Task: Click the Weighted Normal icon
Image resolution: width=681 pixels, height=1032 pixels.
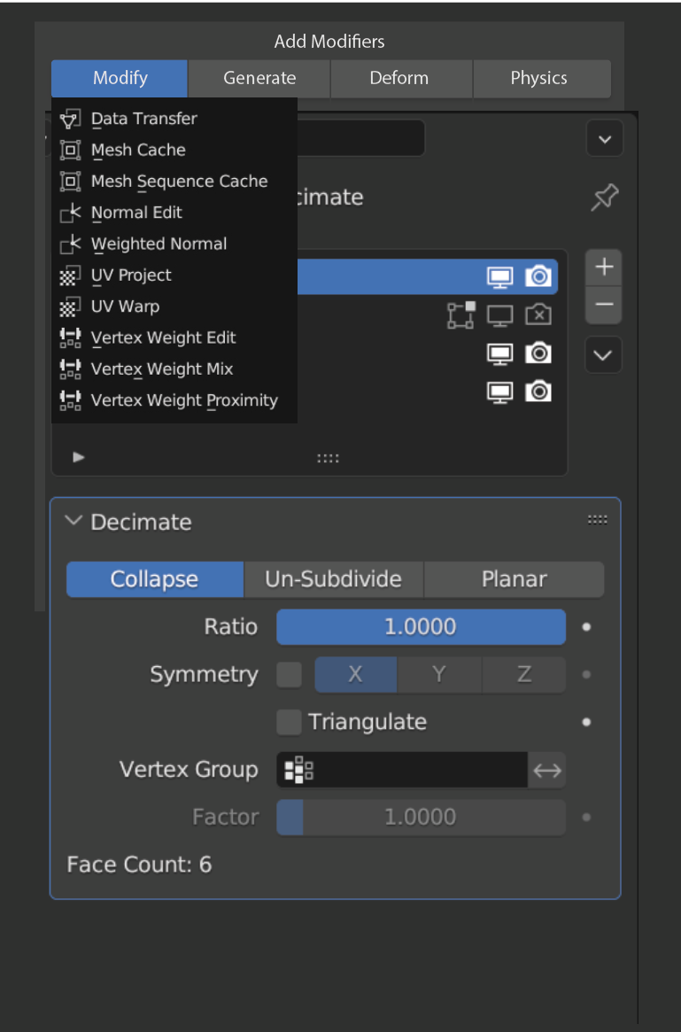Action: (71, 244)
